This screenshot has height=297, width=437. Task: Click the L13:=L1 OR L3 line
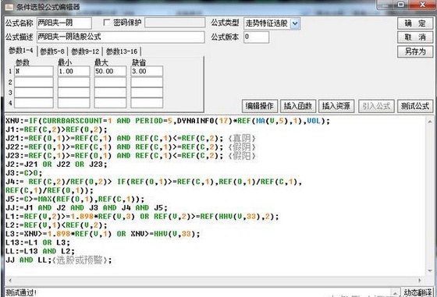click(38, 242)
